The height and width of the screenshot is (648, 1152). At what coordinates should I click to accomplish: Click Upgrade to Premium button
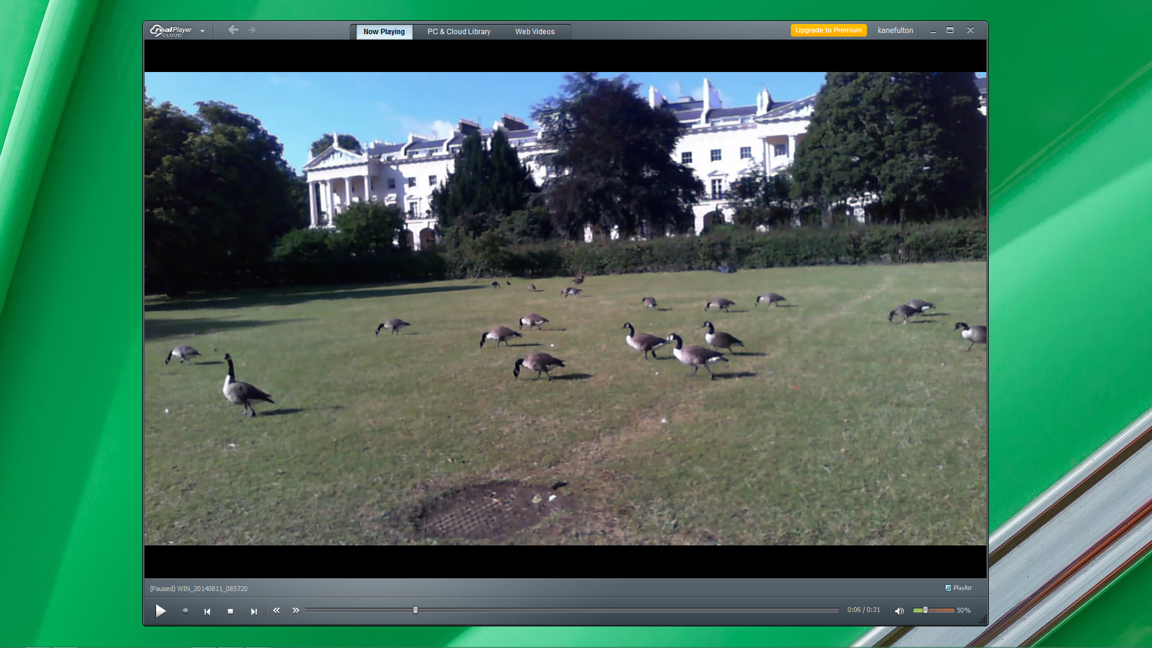click(x=829, y=30)
